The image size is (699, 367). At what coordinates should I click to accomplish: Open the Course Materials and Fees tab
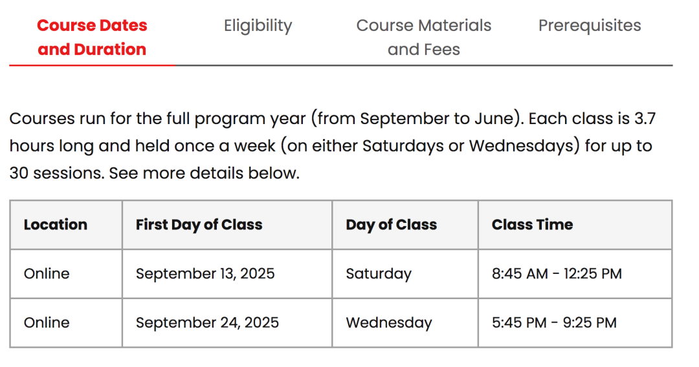423,37
